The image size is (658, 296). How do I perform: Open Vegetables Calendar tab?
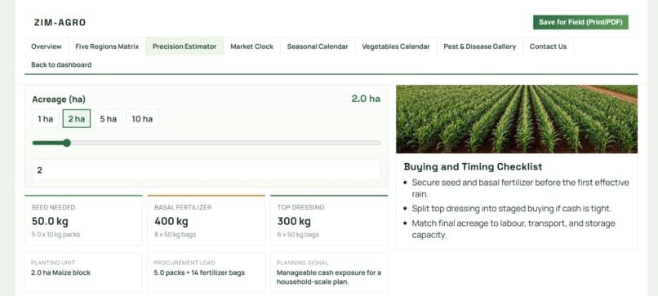[x=396, y=46]
